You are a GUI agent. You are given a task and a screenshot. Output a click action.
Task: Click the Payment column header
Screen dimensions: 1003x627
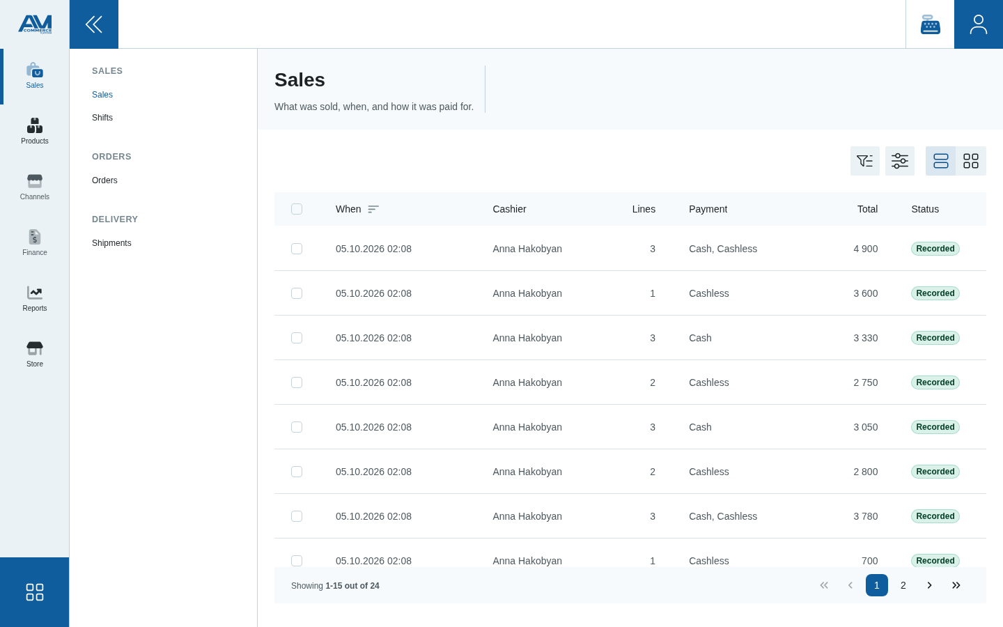pyautogui.click(x=708, y=209)
